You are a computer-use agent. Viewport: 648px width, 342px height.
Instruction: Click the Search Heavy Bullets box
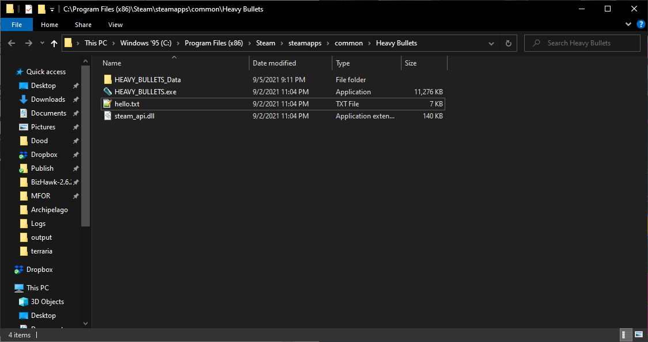pos(582,43)
